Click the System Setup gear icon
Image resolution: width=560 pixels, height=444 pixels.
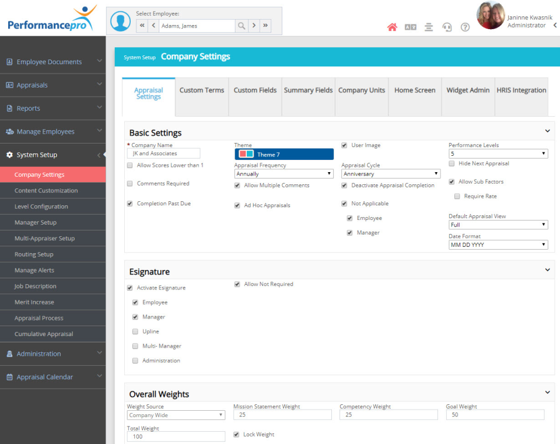[x=10, y=155]
